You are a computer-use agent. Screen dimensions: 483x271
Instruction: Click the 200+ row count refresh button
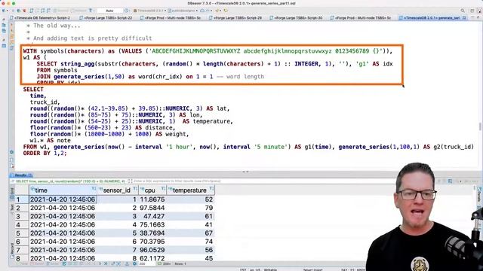point(165,264)
